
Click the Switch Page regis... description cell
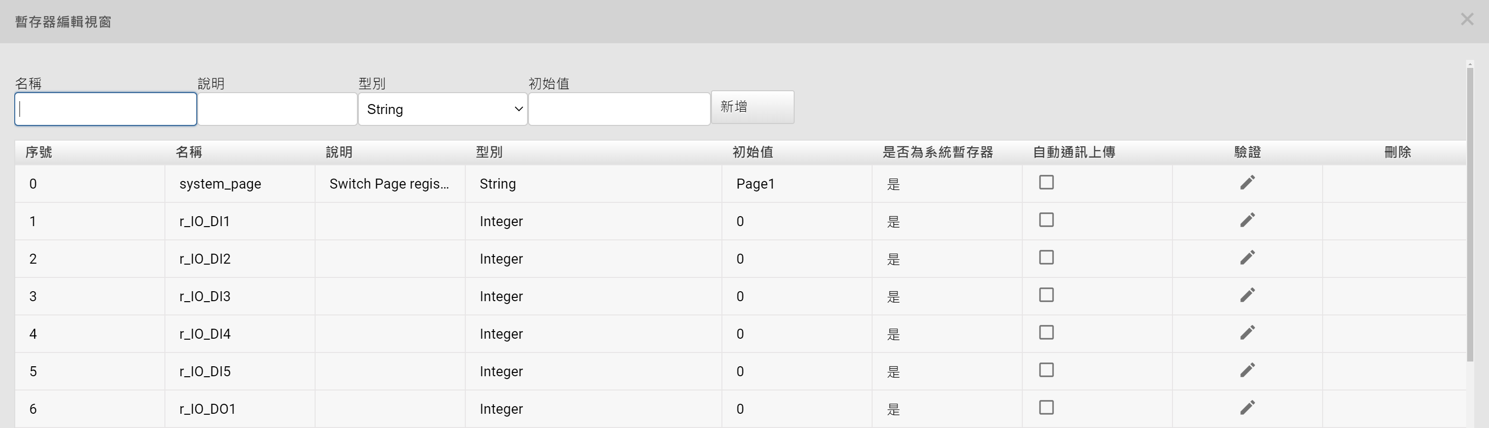(x=390, y=184)
